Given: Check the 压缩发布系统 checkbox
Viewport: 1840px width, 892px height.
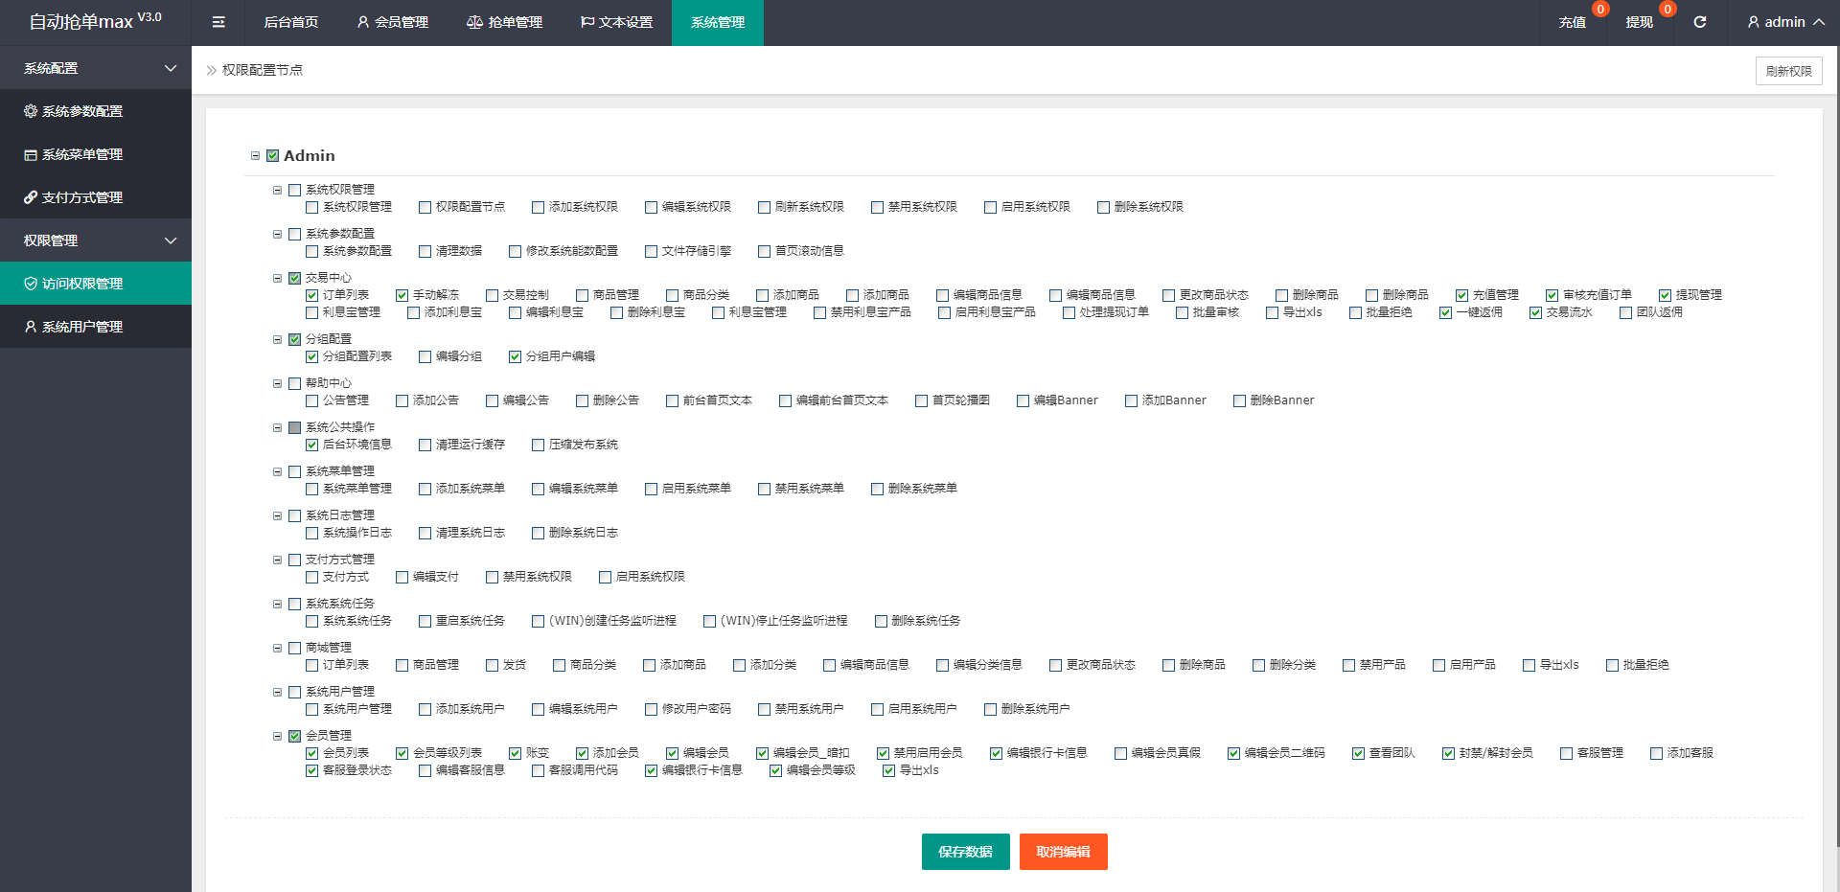Looking at the screenshot, I should tap(539, 446).
